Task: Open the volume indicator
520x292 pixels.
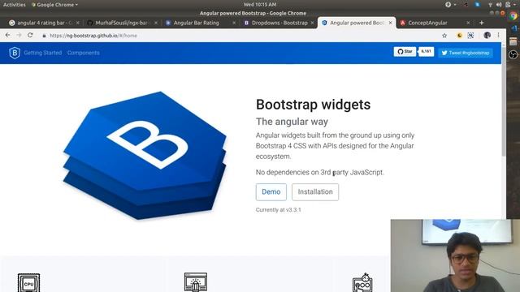Action: pyautogui.click(x=499, y=5)
